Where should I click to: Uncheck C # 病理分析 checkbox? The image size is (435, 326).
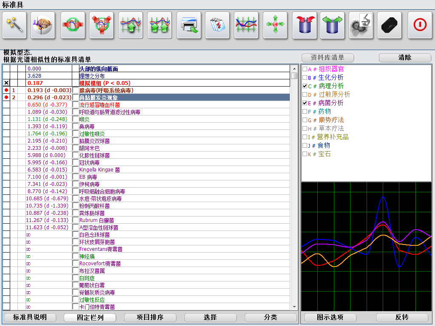point(305,86)
